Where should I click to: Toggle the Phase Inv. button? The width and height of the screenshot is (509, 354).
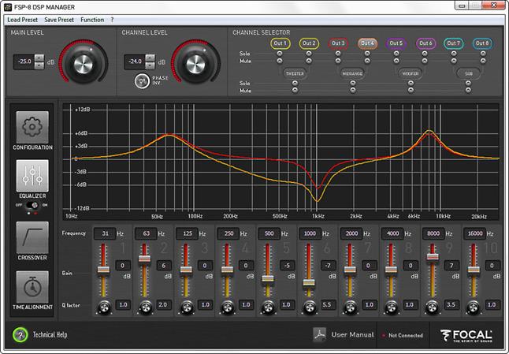tap(142, 81)
